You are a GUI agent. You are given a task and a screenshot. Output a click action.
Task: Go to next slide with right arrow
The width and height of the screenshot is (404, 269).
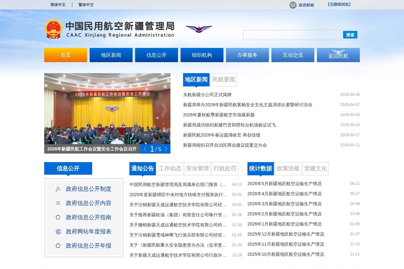coord(166,149)
